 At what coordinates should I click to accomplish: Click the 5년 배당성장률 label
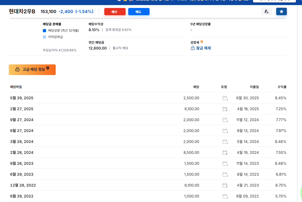201,24
